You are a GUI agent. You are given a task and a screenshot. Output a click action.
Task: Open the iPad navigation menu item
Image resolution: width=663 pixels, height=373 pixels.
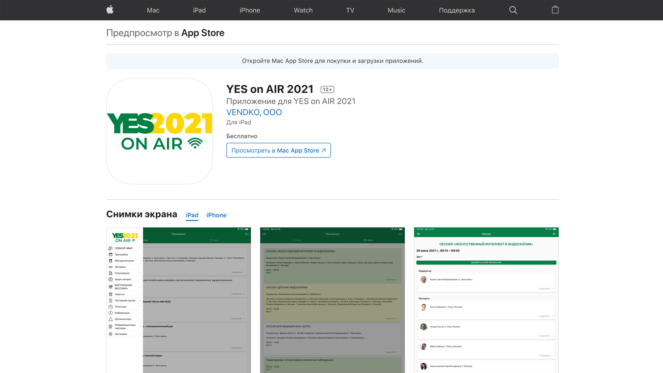199,10
